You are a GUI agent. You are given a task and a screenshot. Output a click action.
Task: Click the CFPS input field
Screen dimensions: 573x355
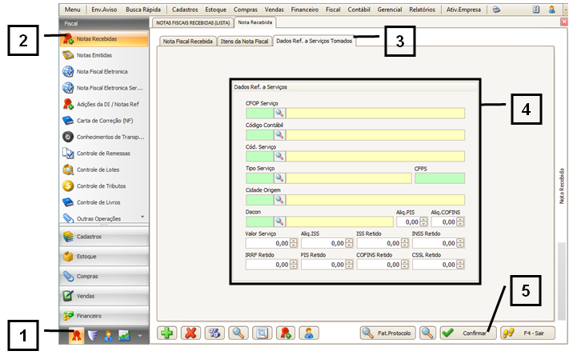[439, 177]
